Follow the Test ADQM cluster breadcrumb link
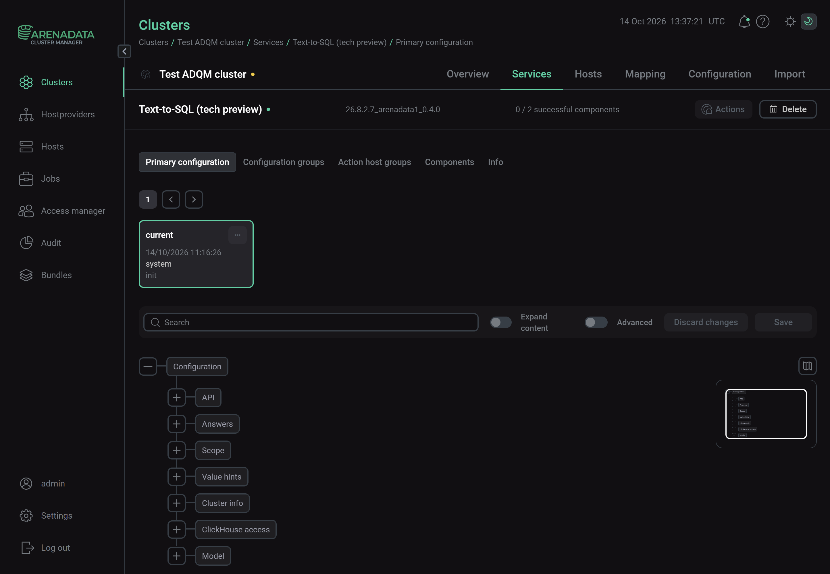This screenshot has width=830, height=574. [211, 42]
